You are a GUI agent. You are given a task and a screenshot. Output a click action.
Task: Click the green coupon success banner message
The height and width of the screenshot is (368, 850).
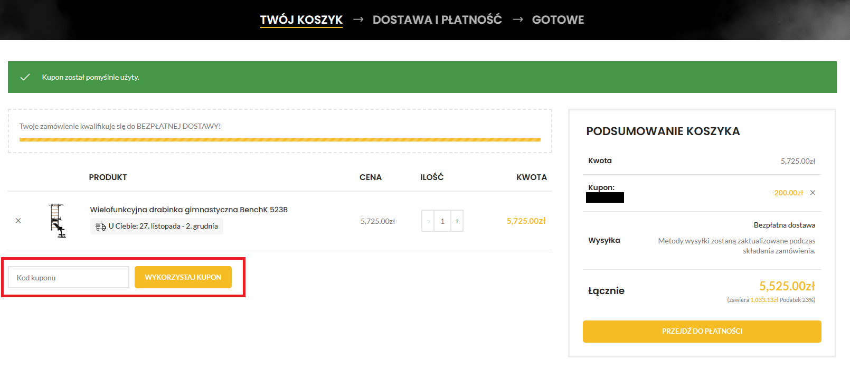[x=91, y=77]
